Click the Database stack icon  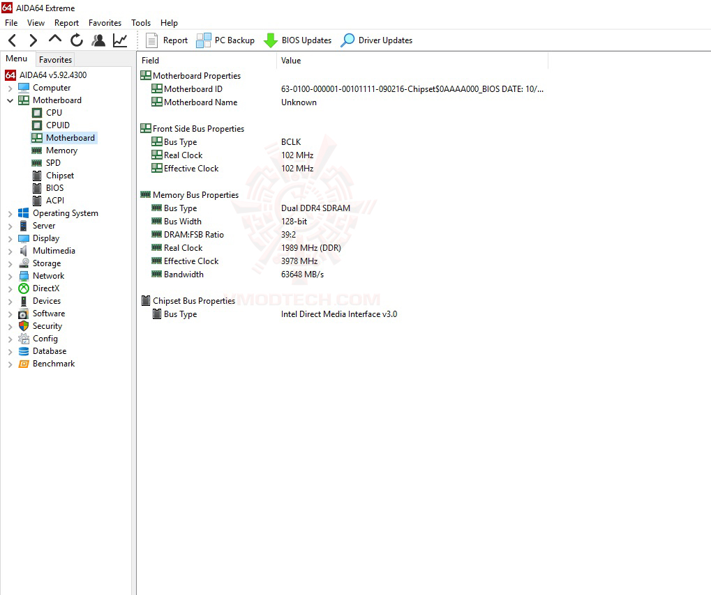point(24,351)
